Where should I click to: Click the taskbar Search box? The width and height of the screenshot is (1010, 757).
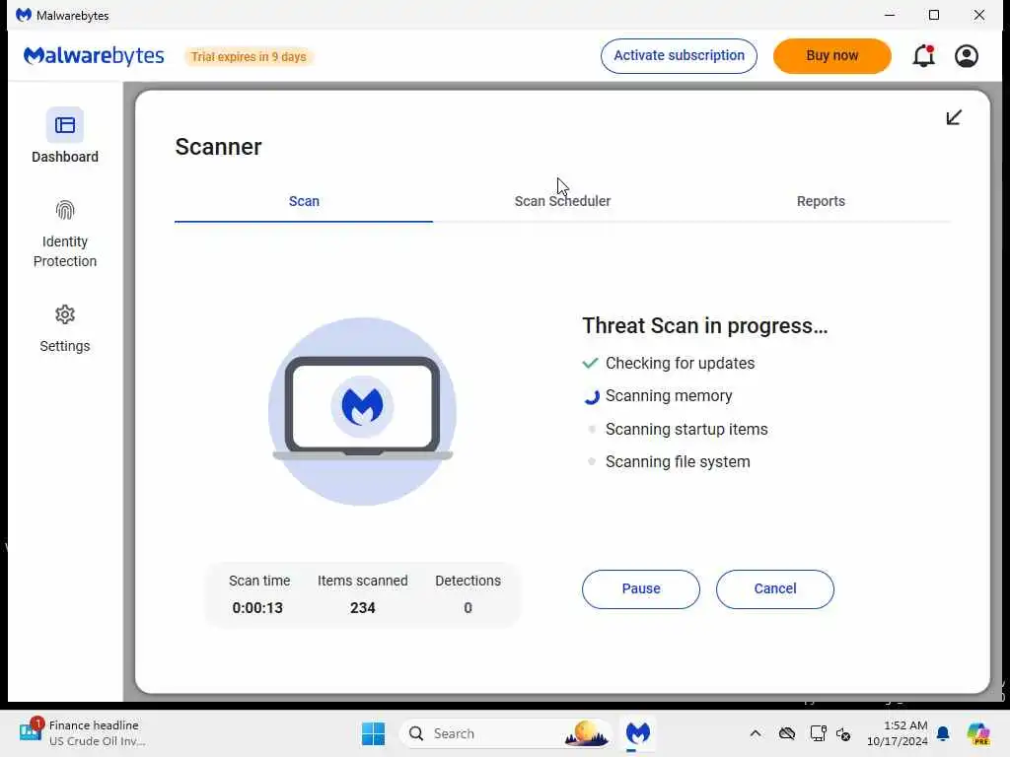point(506,733)
